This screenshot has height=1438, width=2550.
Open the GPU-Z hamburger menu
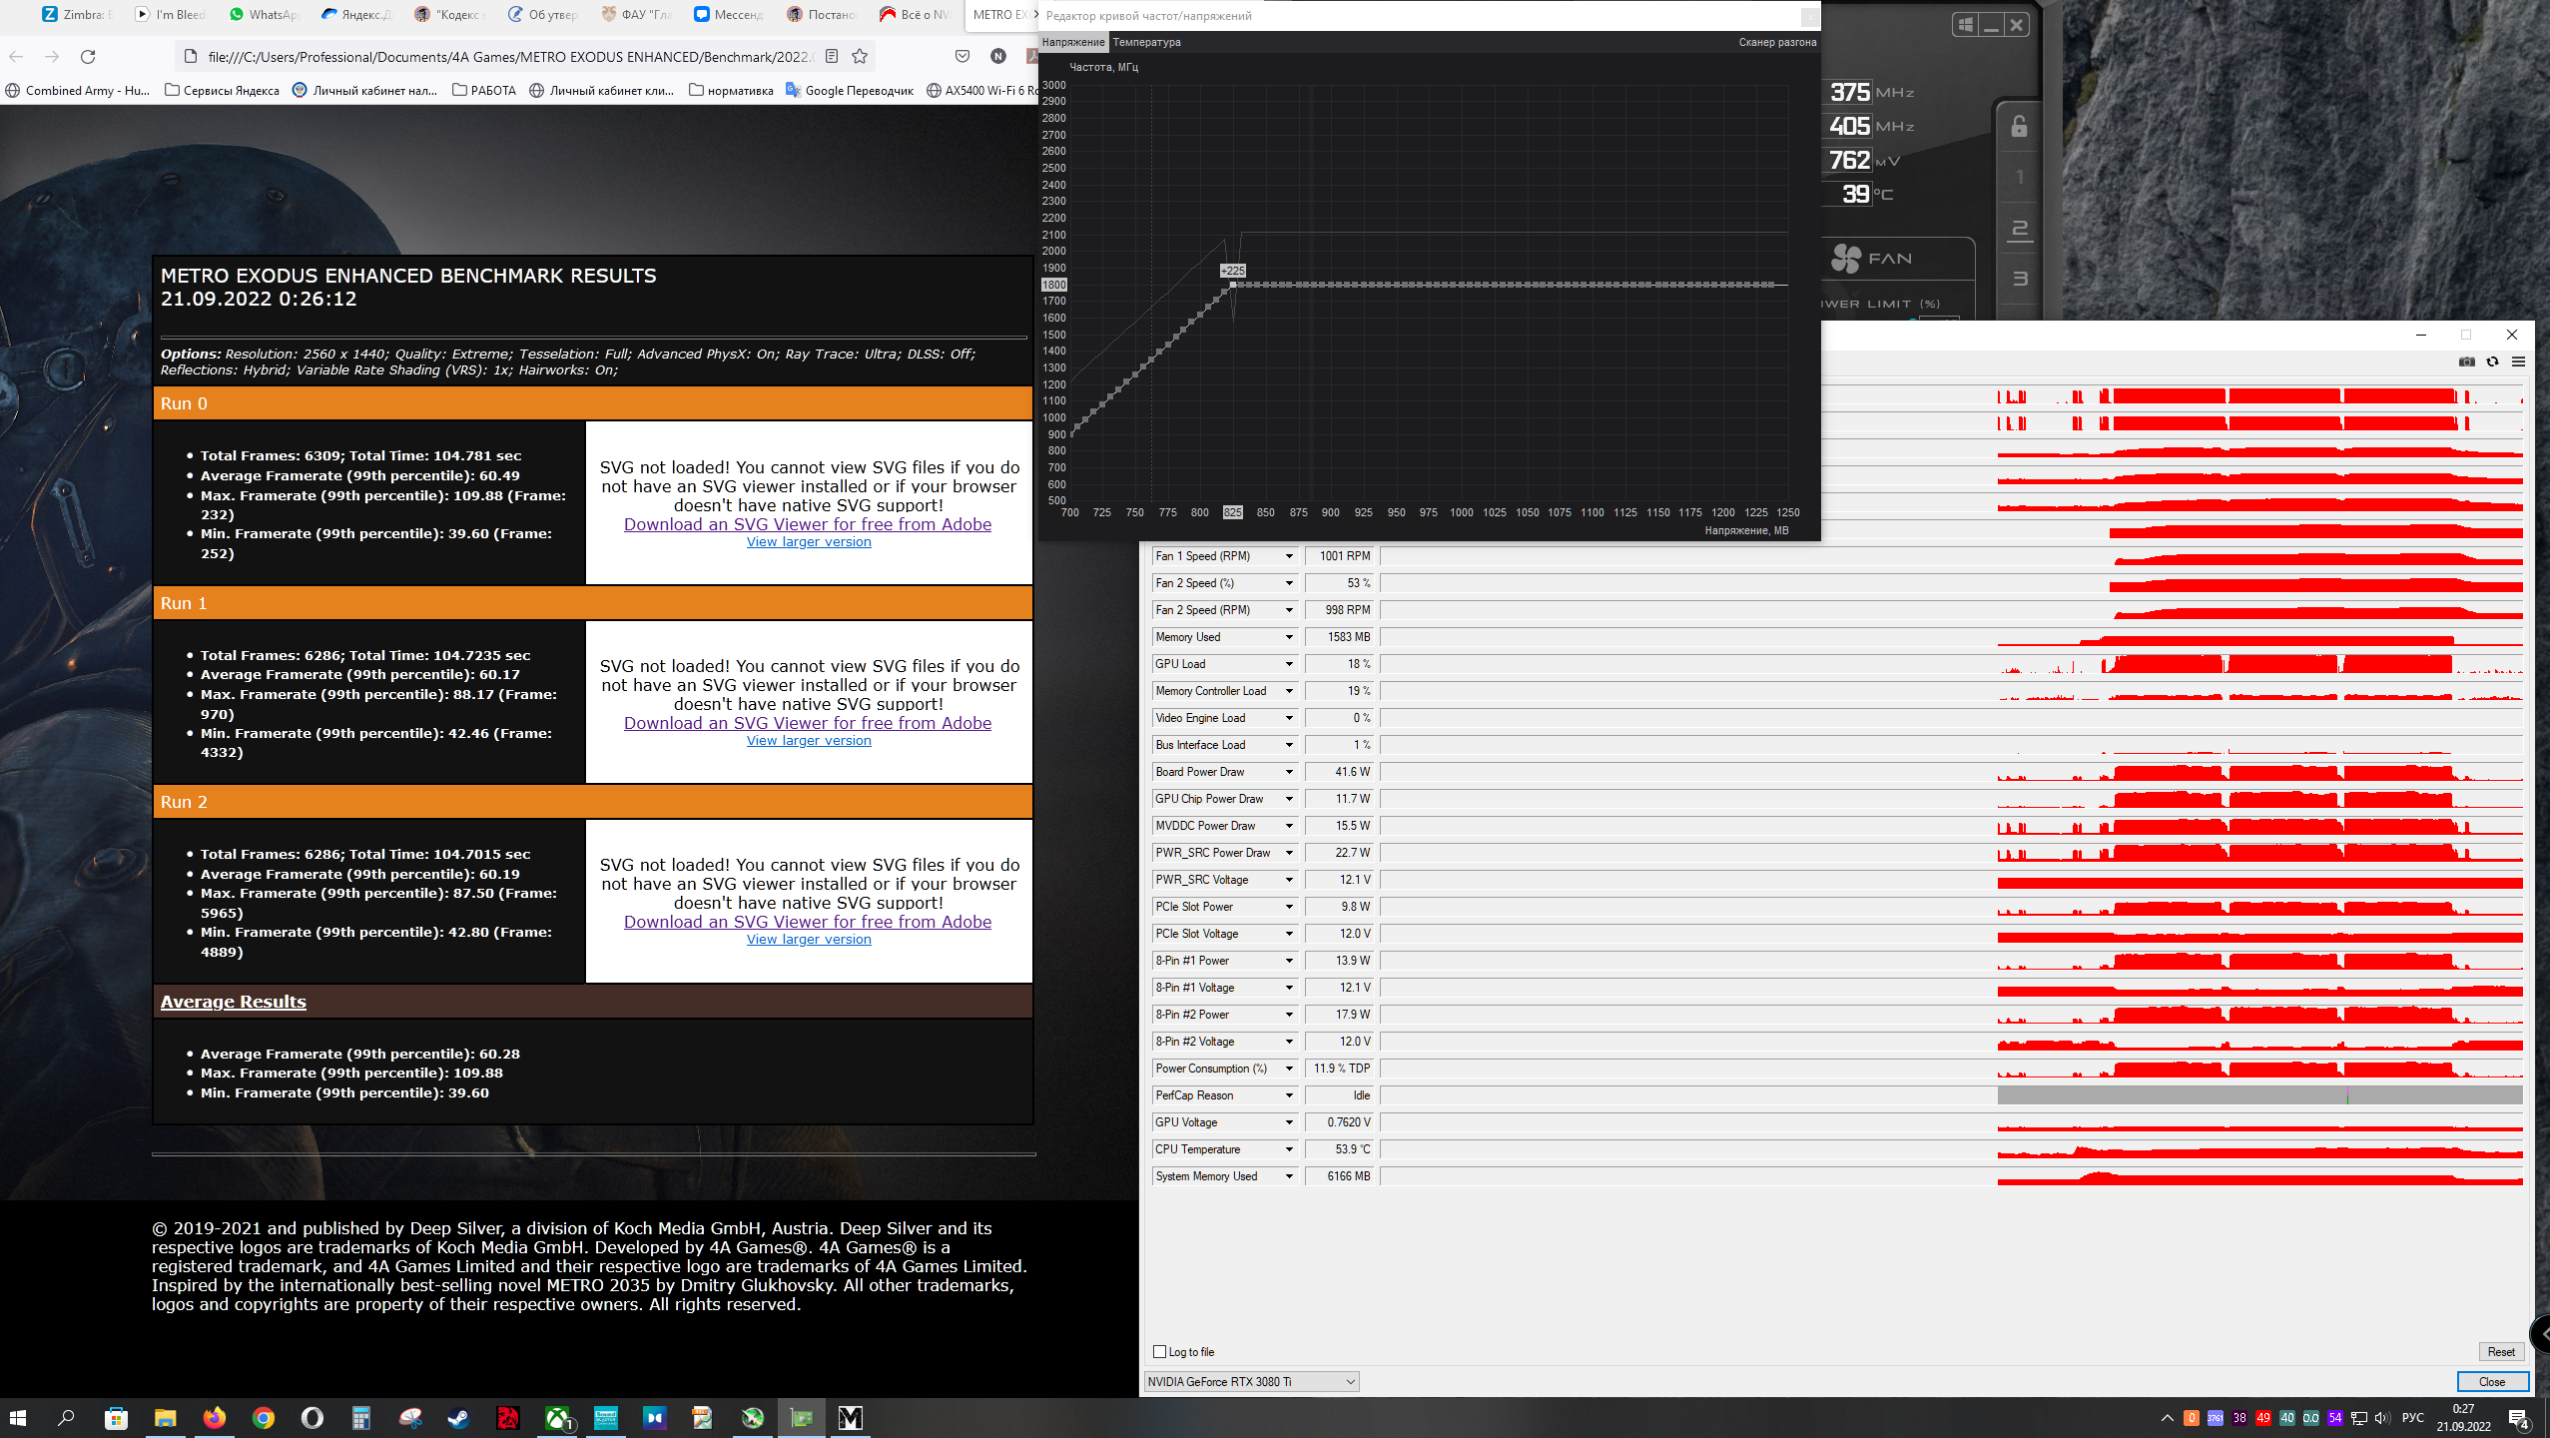coord(2518,361)
